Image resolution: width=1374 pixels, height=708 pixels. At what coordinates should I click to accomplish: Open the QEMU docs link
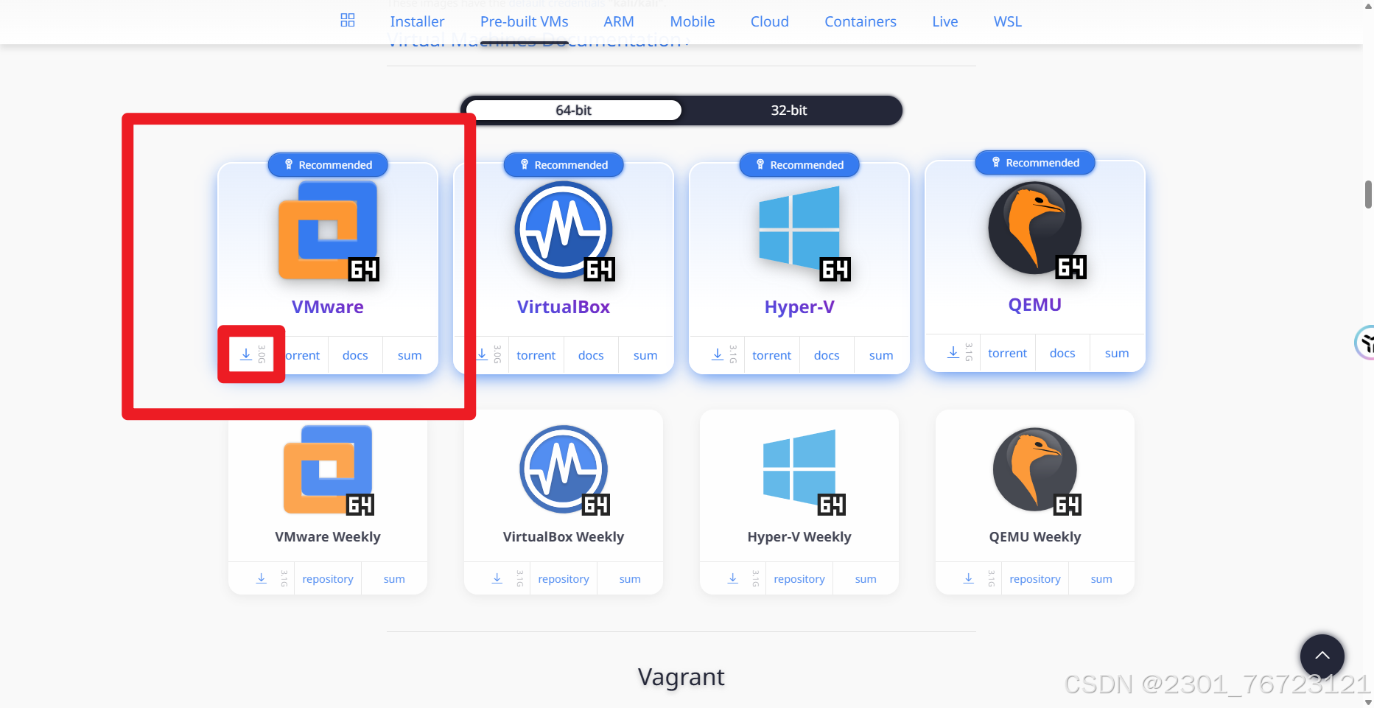[1062, 353]
